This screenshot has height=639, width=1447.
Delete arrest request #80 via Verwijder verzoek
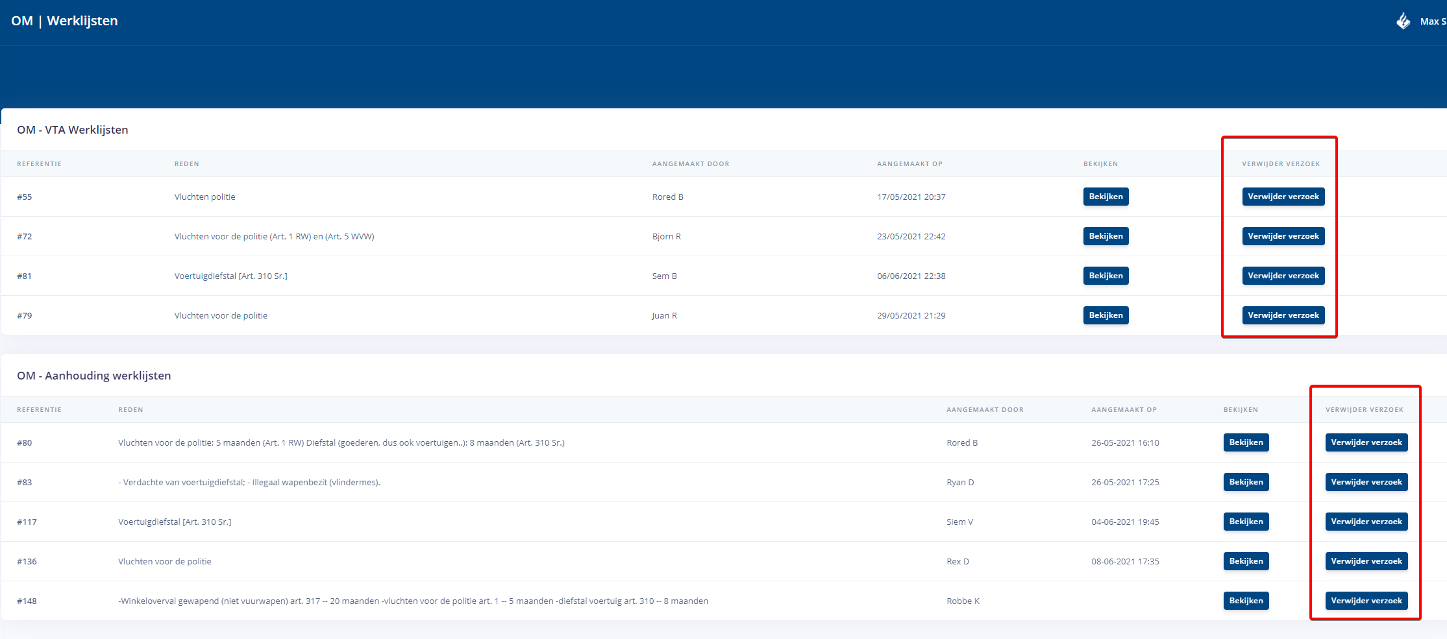(1366, 442)
